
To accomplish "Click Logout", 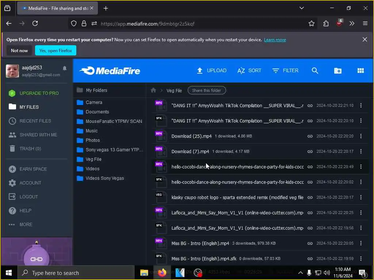I will (23, 197).
